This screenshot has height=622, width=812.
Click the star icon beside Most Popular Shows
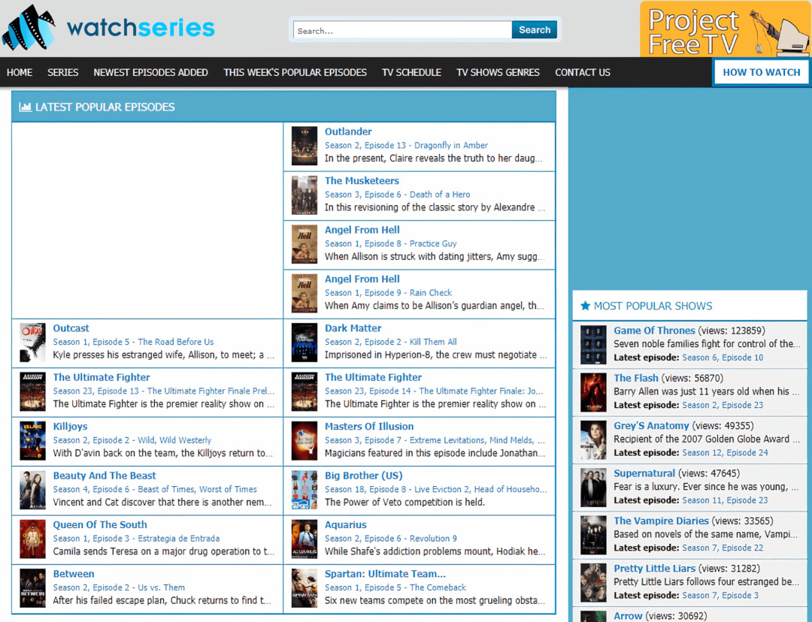[x=585, y=306]
